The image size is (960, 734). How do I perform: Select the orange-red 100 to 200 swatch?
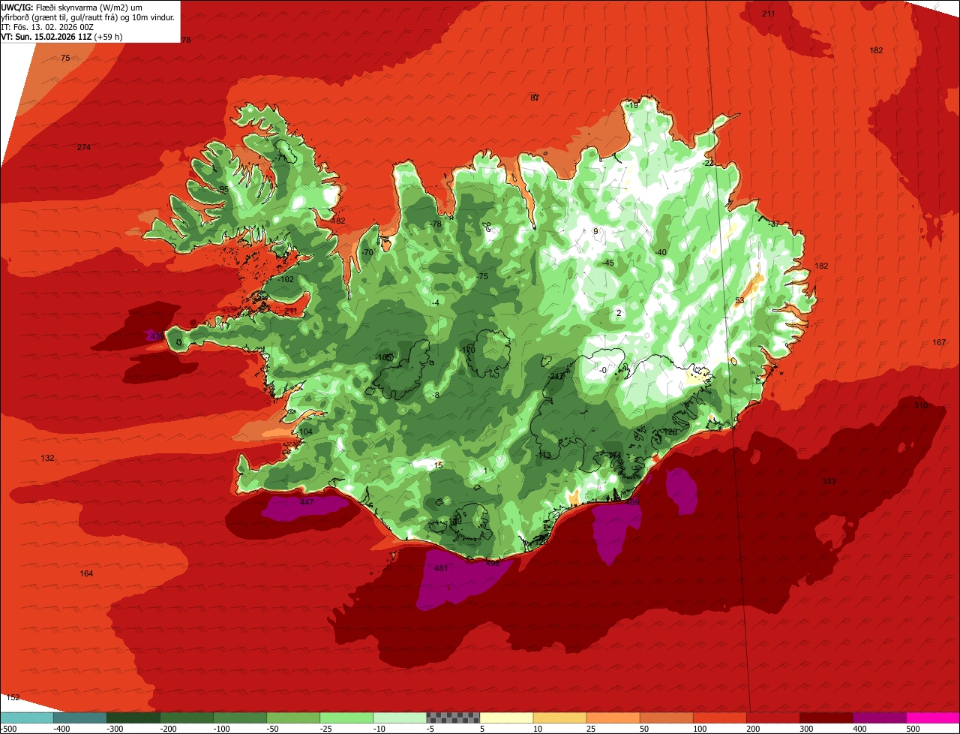719,717
